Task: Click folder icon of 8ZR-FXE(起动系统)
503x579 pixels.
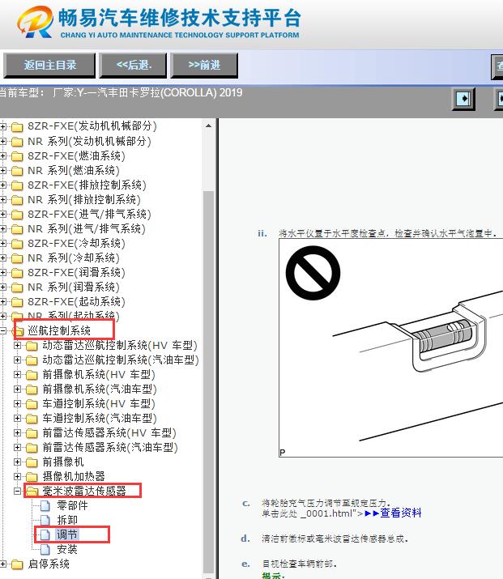Action: (x=17, y=302)
